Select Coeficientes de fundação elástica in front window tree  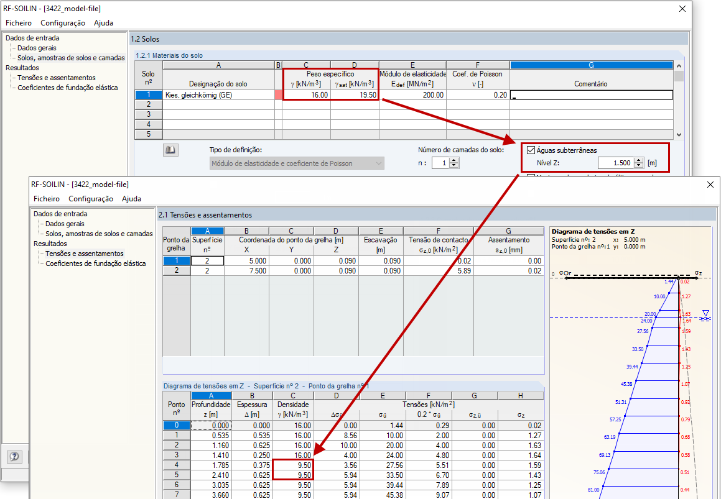click(96, 263)
